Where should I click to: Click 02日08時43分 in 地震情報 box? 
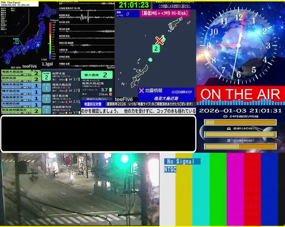pos(181,92)
